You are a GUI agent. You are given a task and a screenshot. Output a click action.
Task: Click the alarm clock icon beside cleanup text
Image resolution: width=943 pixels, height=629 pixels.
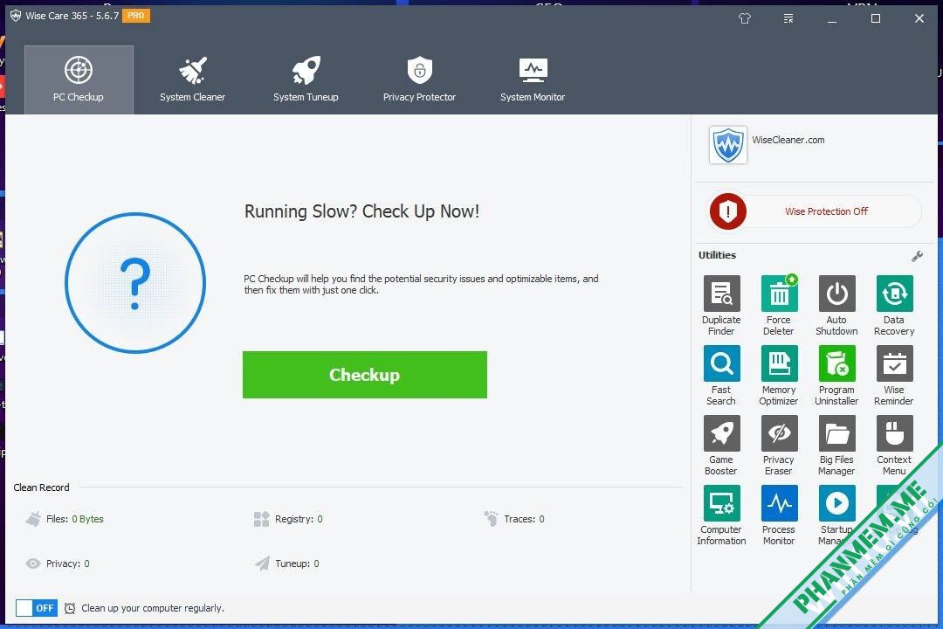70,609
